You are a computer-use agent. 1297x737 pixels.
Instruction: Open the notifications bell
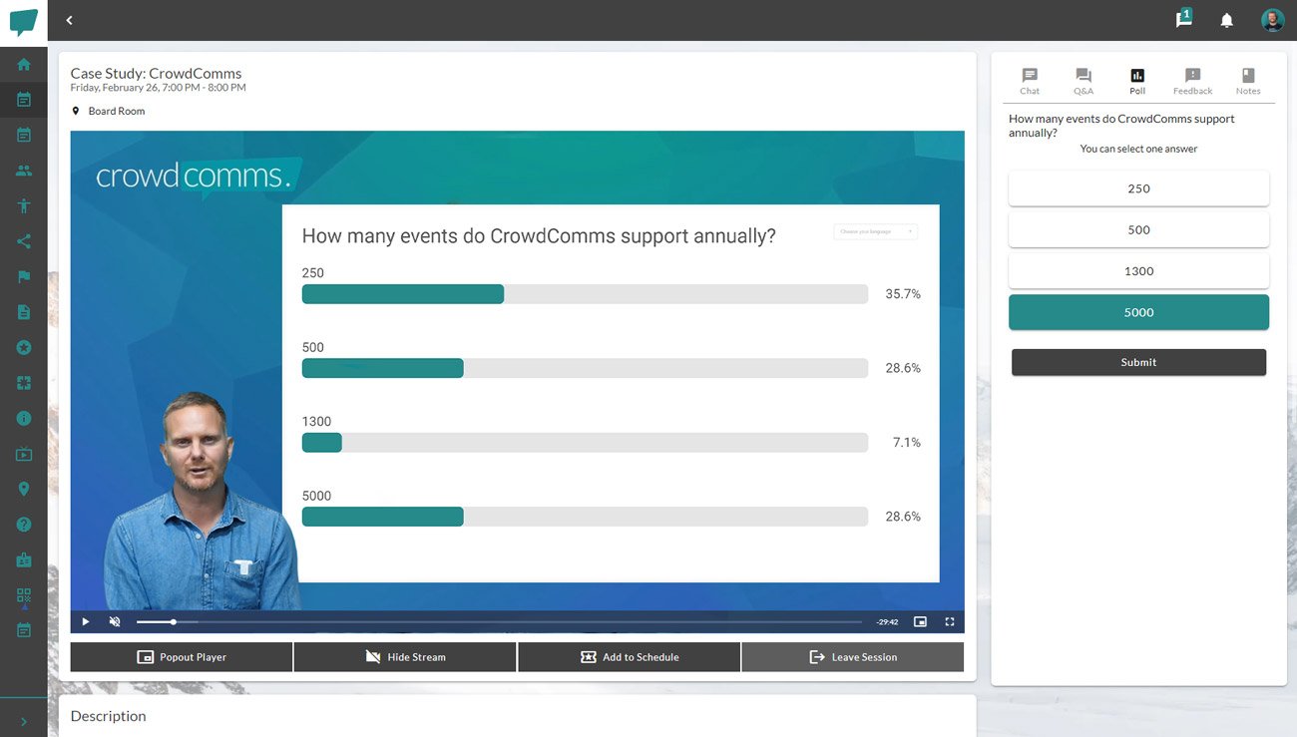(x=1227, y=20)
